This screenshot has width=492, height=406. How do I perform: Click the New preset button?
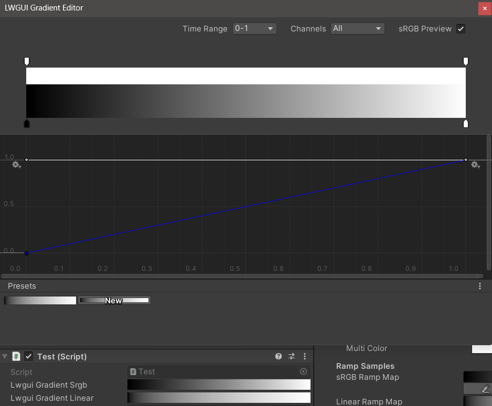pyautogui.click(x=114, y=300)
